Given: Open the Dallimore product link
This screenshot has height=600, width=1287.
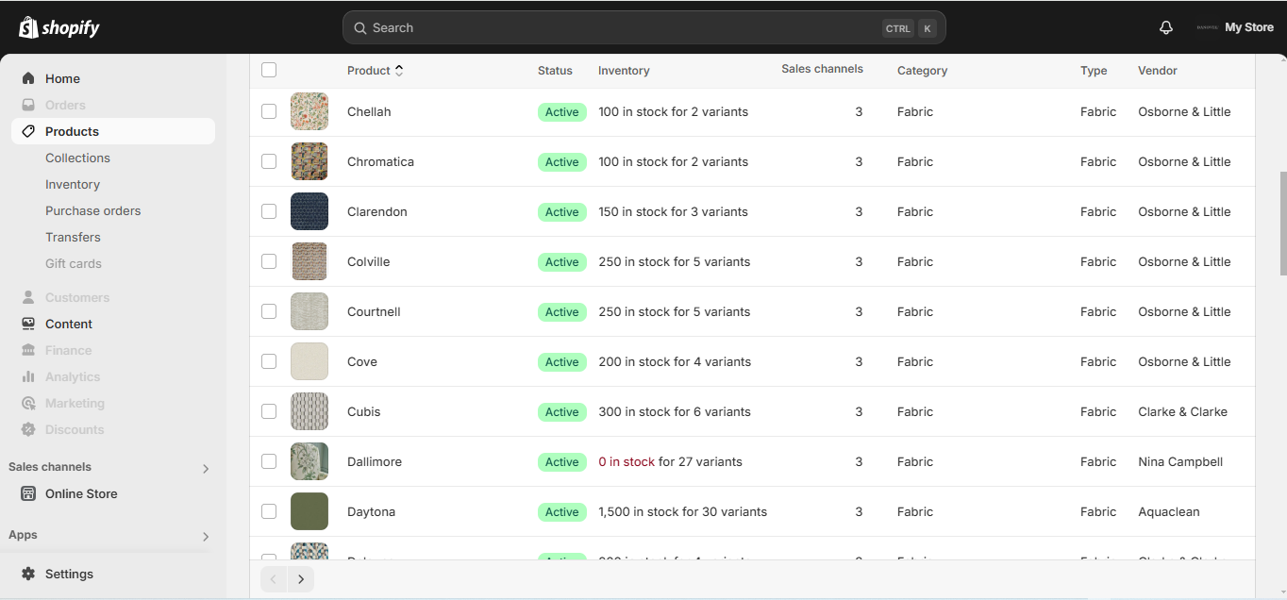Looking at the screenshot, I should 375,461.
